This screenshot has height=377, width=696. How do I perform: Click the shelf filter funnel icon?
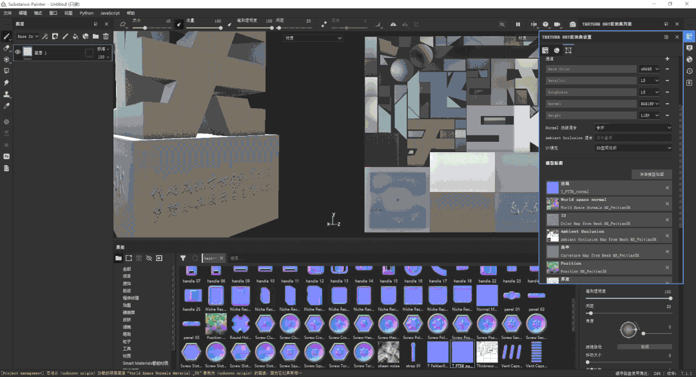click(183, 258)
